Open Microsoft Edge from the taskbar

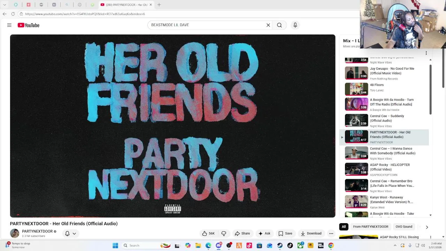click(x=208, y=245)
